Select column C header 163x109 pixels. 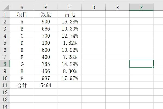pos(70,7)
